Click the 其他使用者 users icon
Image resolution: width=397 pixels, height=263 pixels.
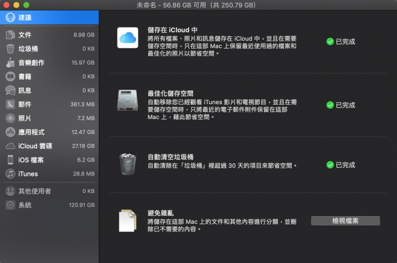(10, 191)
